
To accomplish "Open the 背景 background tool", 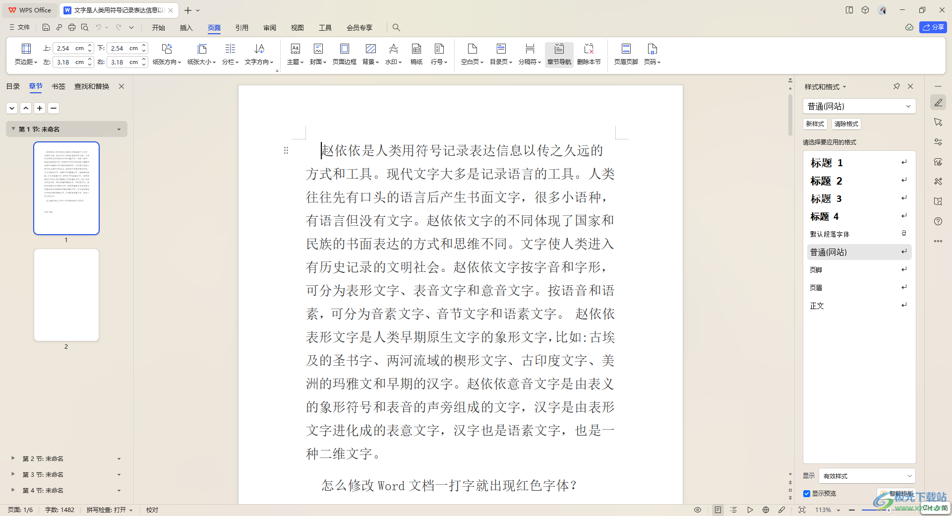I will pyautogui.click(x=370, y=54).
